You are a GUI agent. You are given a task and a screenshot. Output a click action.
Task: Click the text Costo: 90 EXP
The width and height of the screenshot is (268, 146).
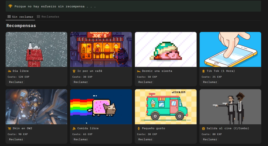click(x=18, y=134)
